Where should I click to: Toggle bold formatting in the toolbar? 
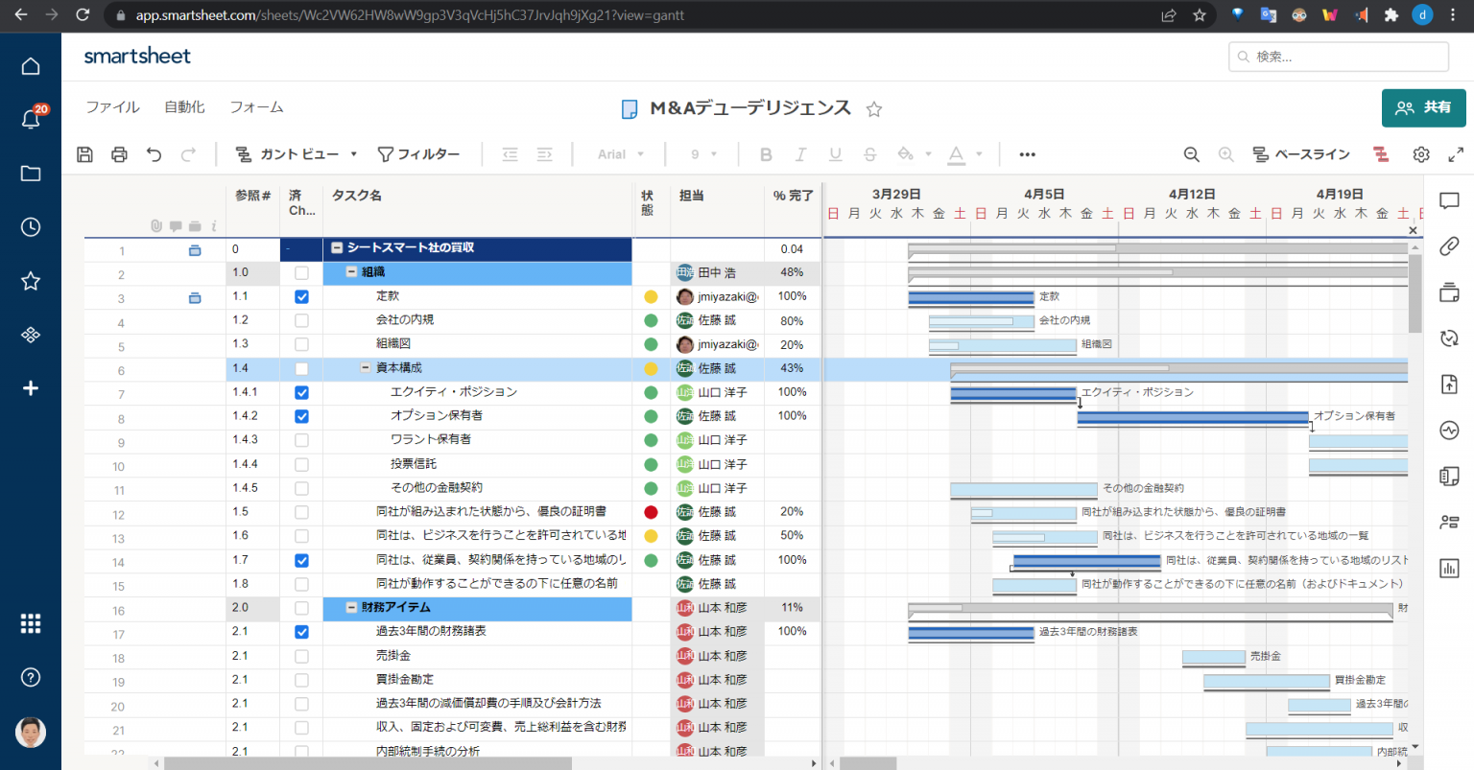tap(764, 153)
